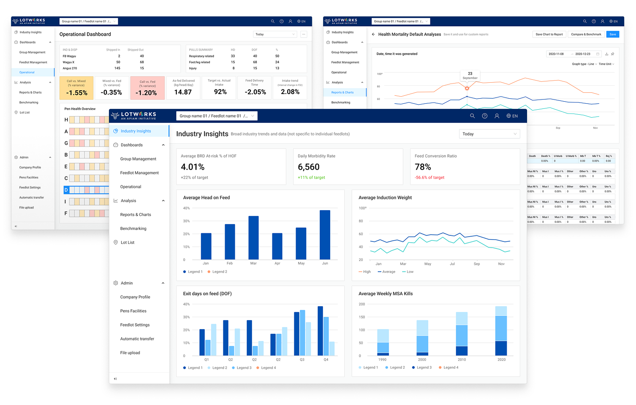Collapse the sidebar with the arrow at bottom
This screenshot has height=405, width=636.
pos(115,378)
